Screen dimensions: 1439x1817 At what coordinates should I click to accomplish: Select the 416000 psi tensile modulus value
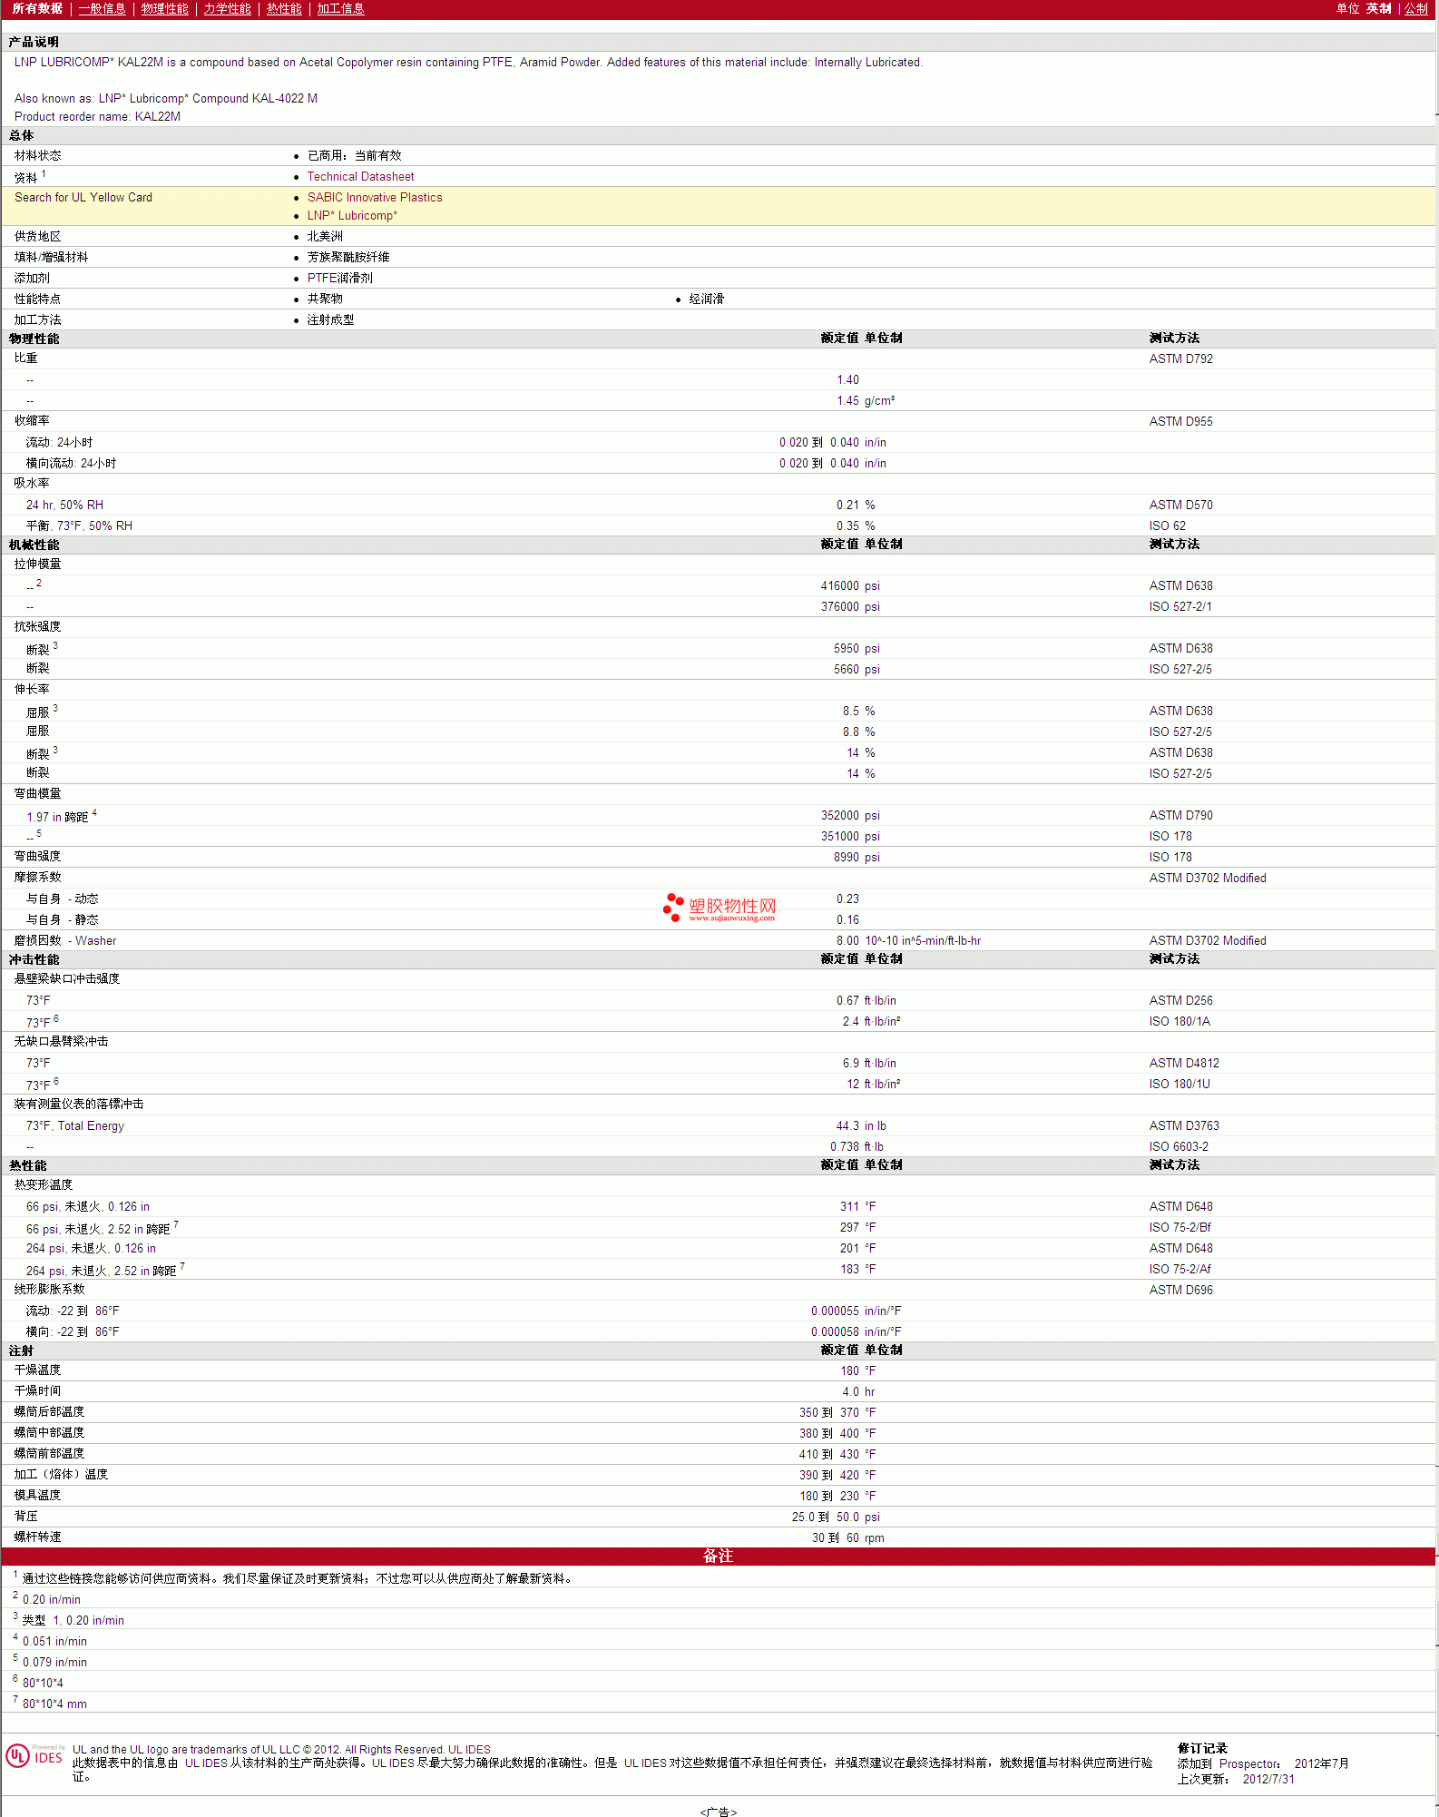(x=850, y=586)
